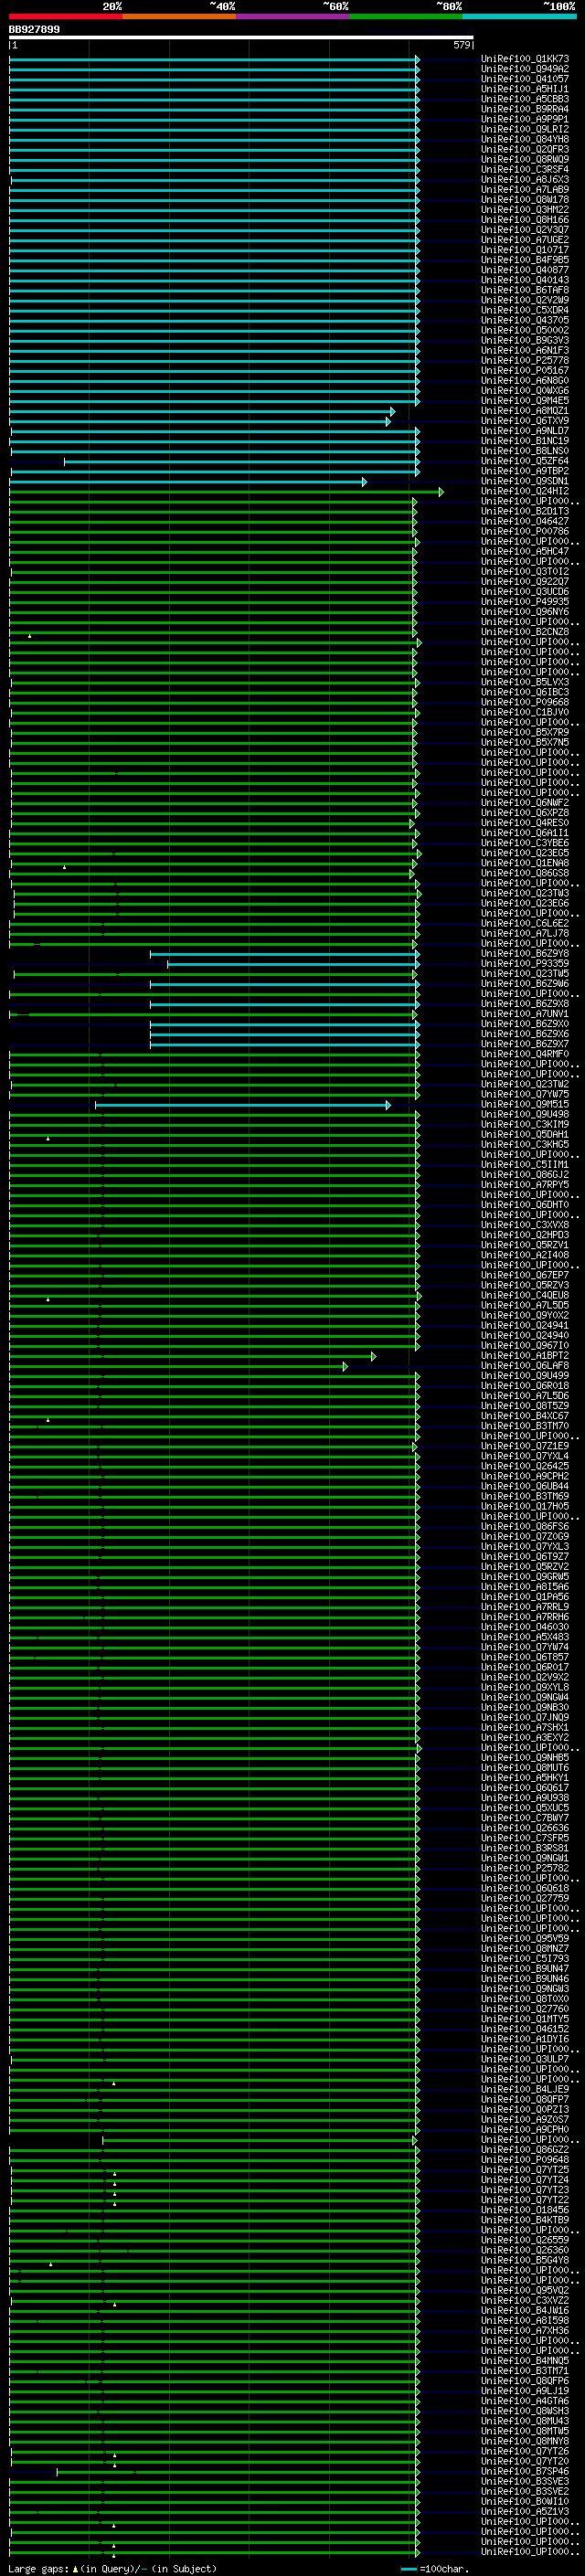Screen dimensions: 585x2576
Task: Select hit label UniRef100_P25776
Action: point(525,361)
